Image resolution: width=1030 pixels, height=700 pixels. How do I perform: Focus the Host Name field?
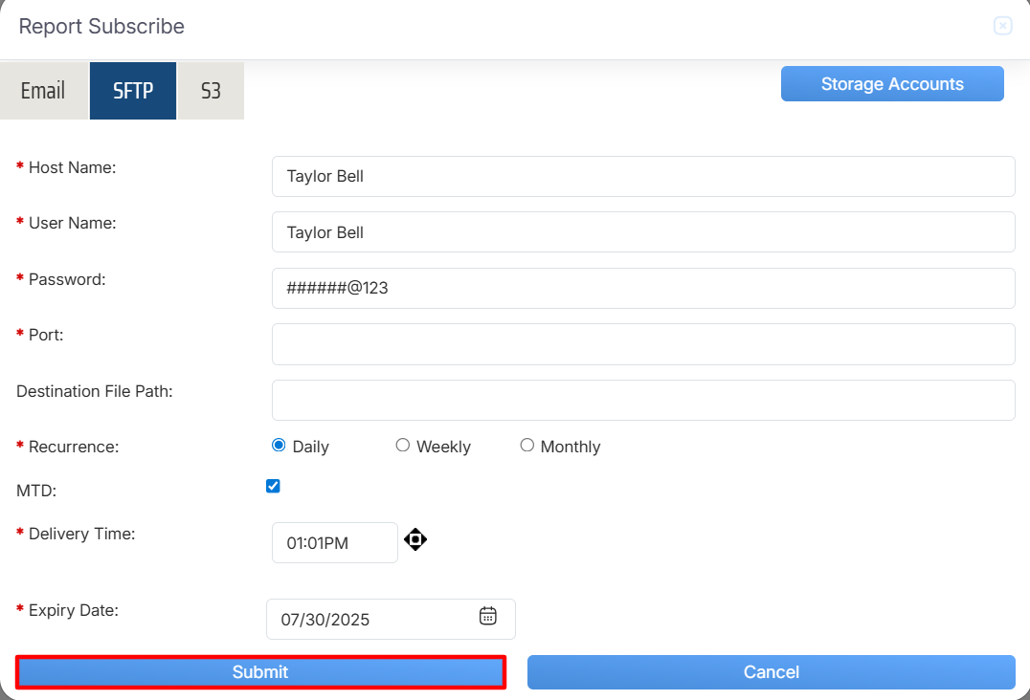[642, 177]
